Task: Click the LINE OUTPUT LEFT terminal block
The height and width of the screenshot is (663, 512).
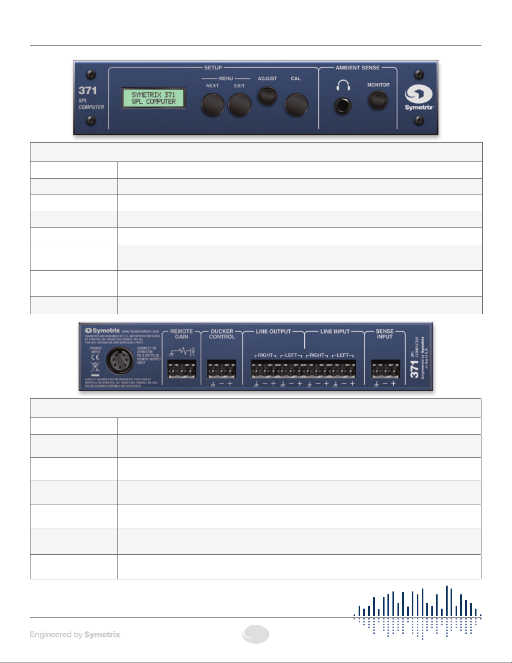Action: click(291, 369)
